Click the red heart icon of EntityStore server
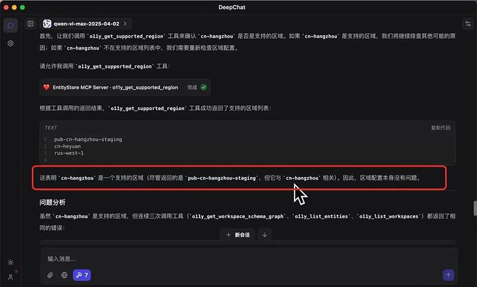This screenshot has height=287, width=477. 46,87
